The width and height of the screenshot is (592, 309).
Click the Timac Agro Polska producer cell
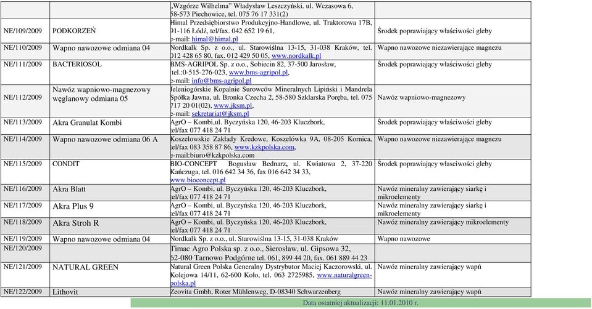tap(272, 253)
